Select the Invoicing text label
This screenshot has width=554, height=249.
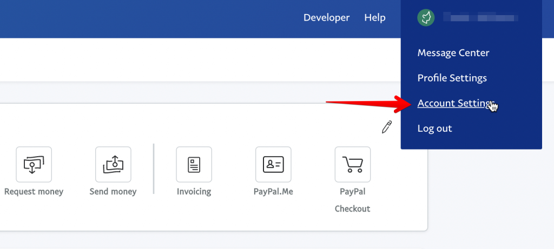point(194,192)
